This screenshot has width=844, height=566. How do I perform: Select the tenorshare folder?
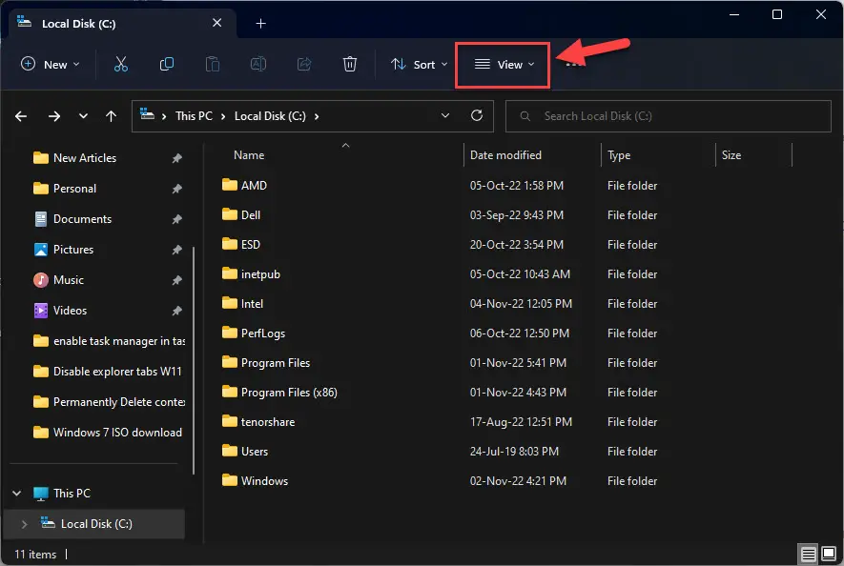[257, 422]
